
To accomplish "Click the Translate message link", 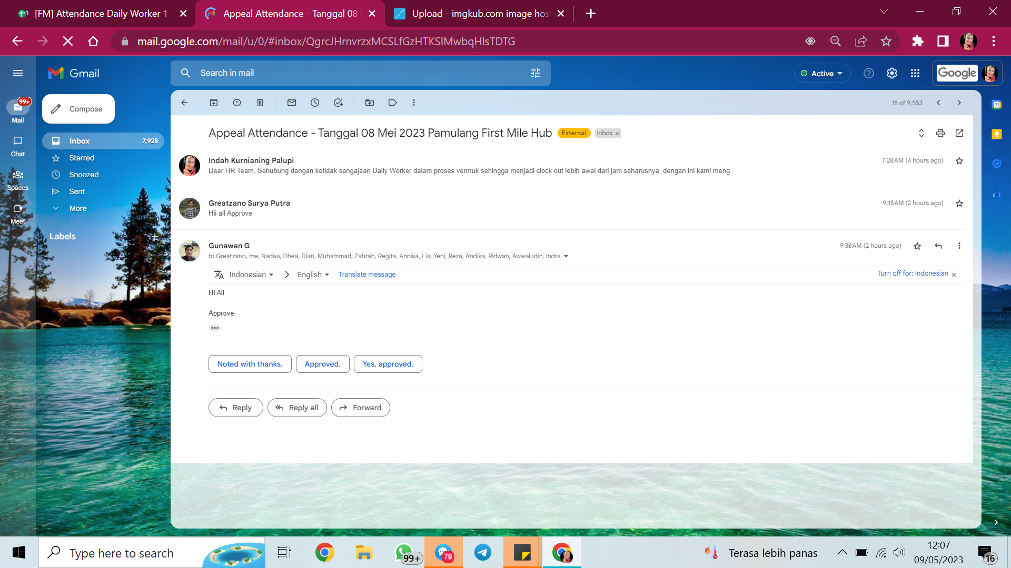I will pyautogui.click(x=367, y=275).
